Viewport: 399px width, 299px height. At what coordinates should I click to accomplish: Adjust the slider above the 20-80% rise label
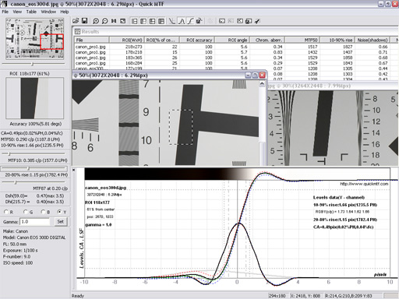click(34, 169)
